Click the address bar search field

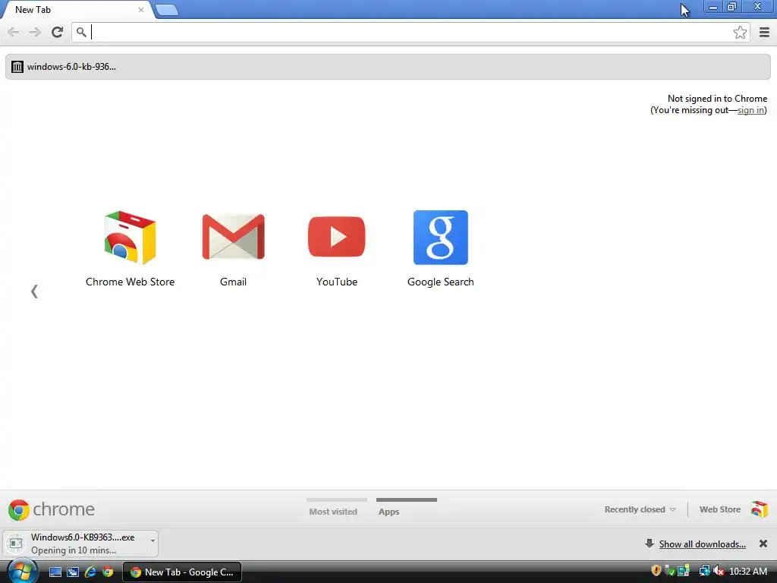(x=411, y=32)
